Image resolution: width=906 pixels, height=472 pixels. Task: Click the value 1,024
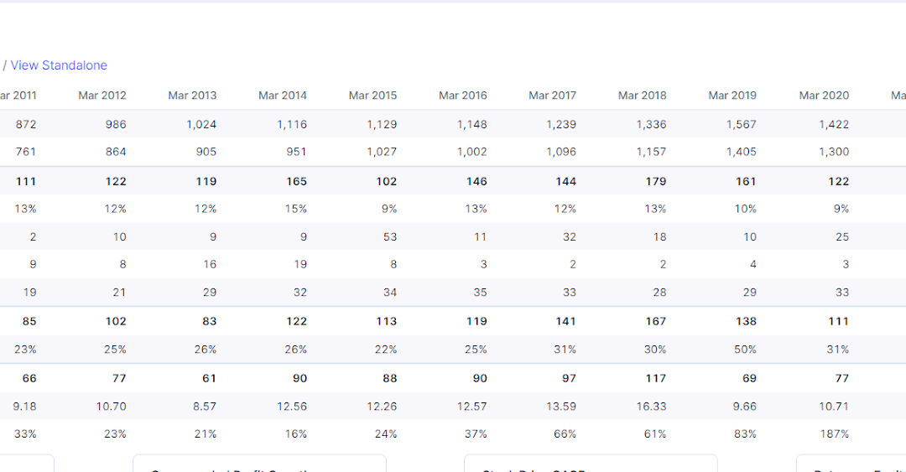point(201,124)
